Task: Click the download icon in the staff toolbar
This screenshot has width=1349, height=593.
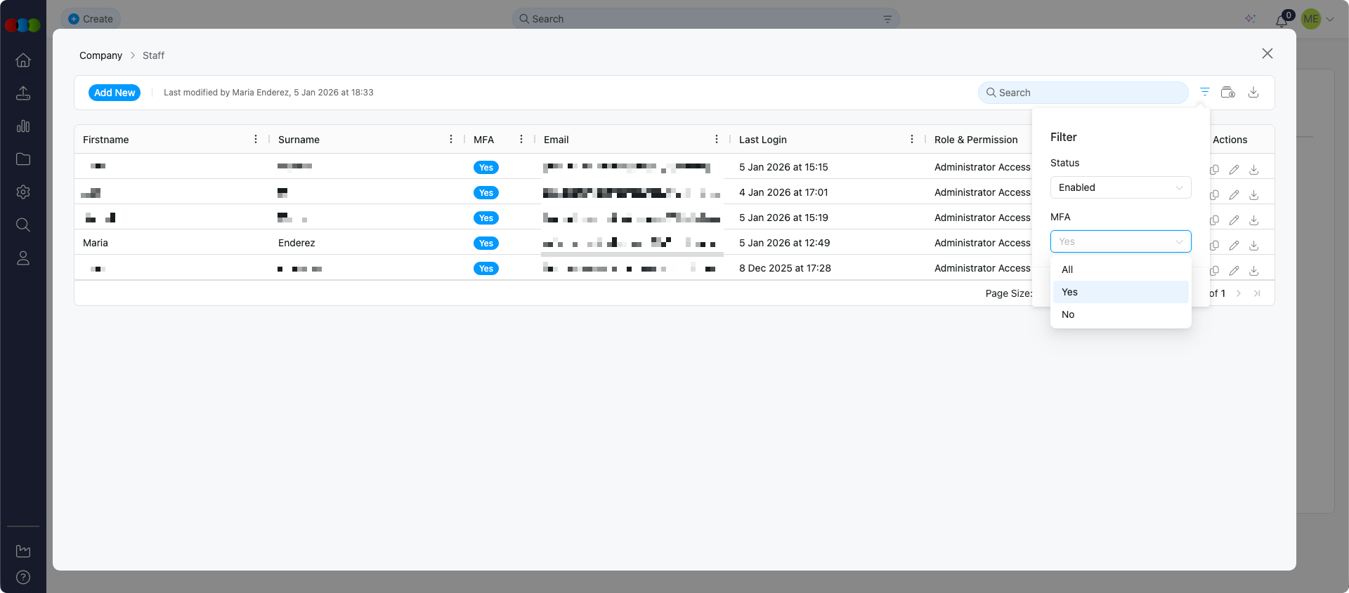Action: coord(1253,92)
